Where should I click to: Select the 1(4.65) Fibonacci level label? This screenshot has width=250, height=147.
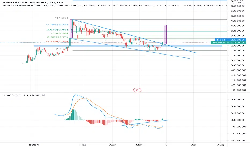point(61,18)
